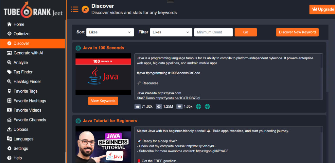Click the Languages translate icon
The height and width of the screenshot is (163, 335).
click(x=9, y=139)
